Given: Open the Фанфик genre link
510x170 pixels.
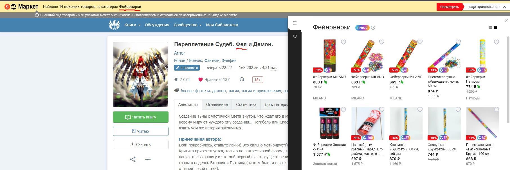Looking at the screenshot, I should pos(229,60).
